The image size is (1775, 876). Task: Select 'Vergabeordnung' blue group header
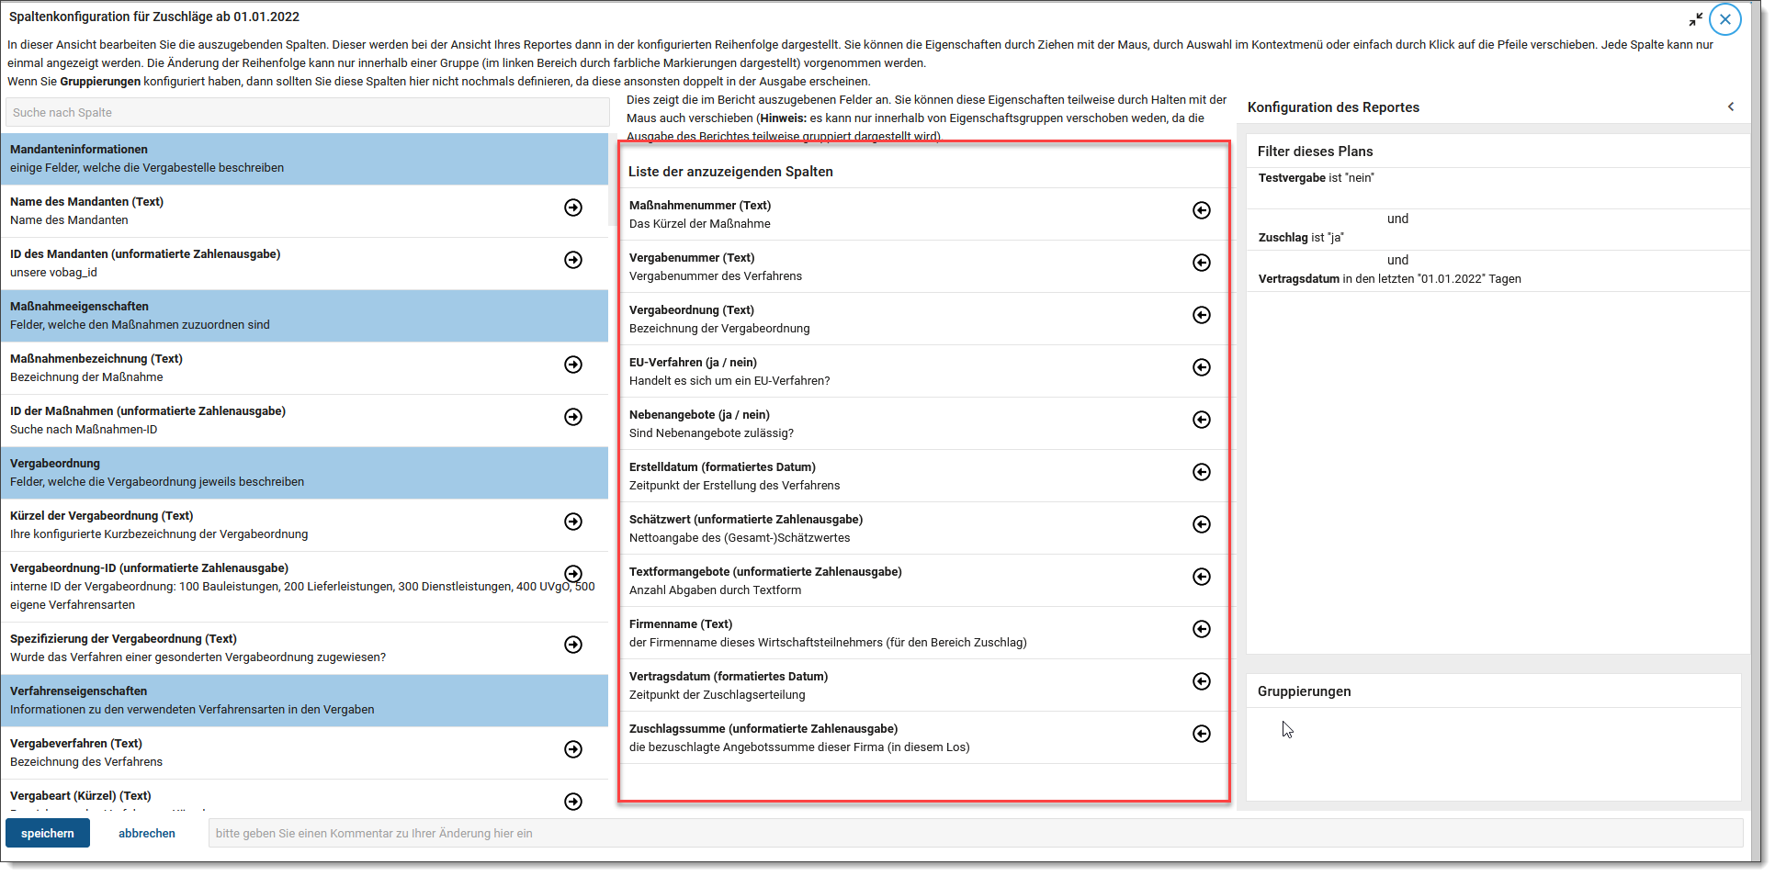304,473
